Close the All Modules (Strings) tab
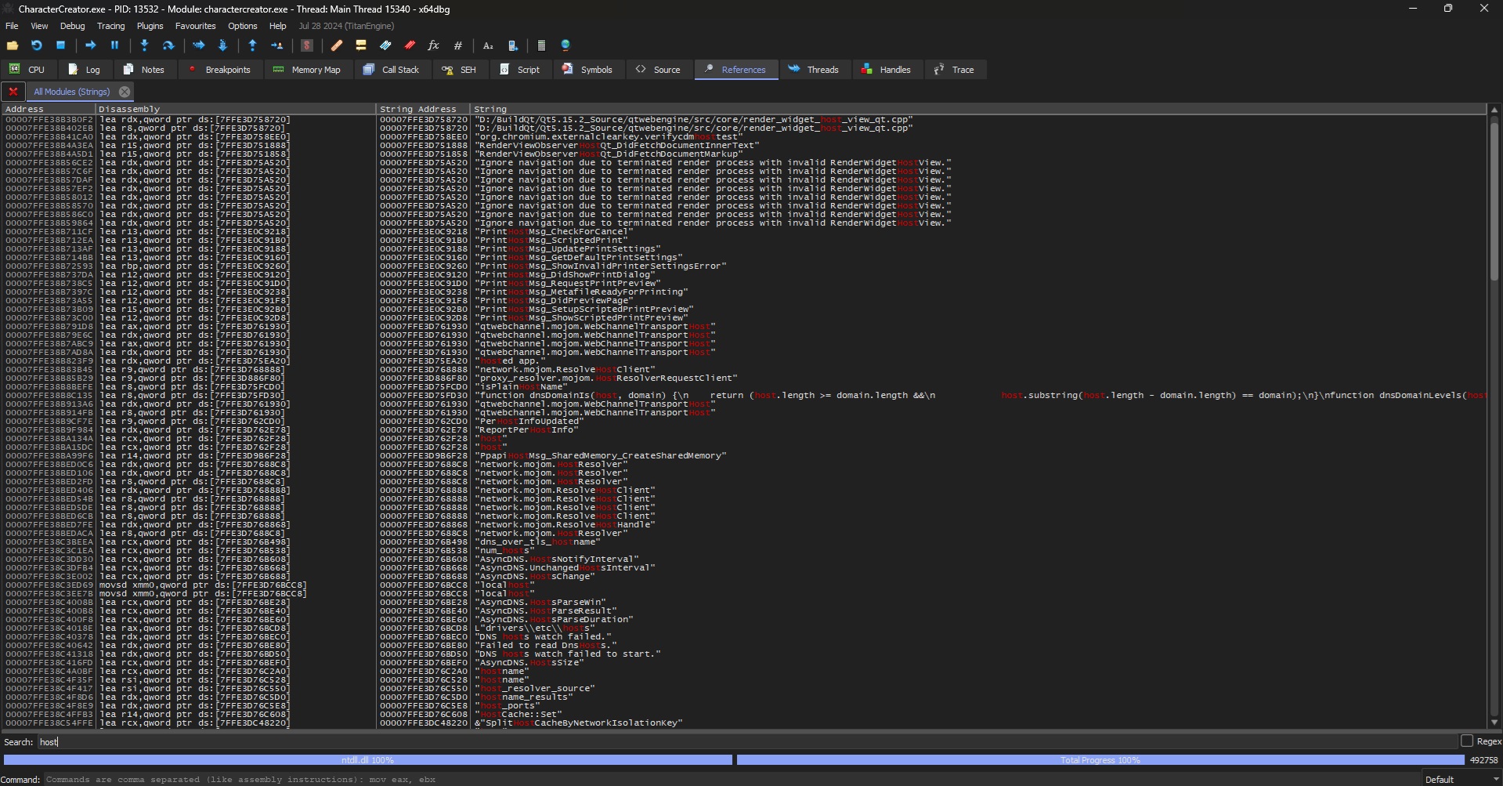The height and width of the screenshot is (786, 1503). (x=125, y=91)
